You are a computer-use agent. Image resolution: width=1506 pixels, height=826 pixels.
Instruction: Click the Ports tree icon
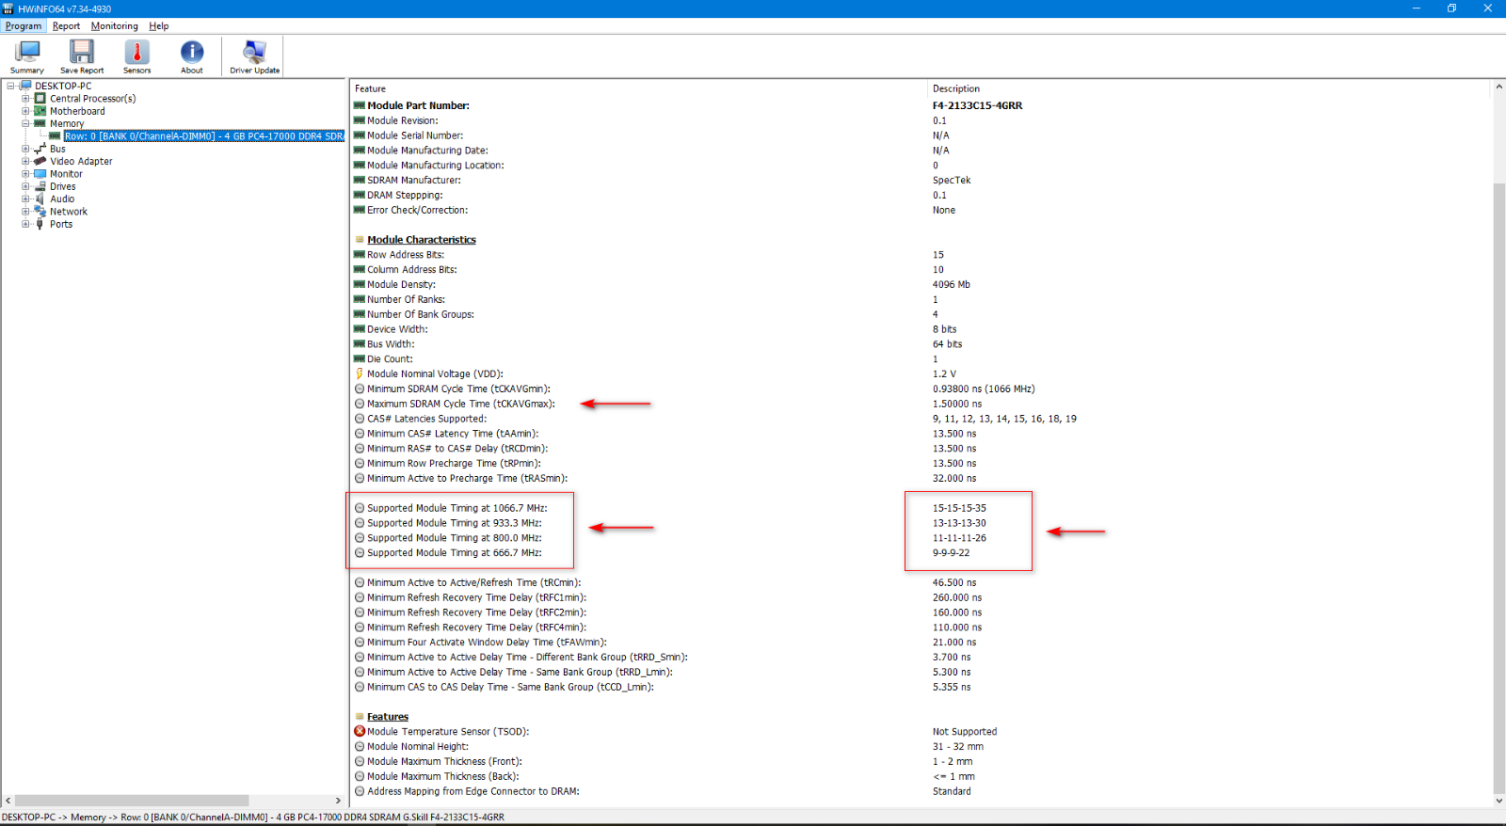[40, 224]
